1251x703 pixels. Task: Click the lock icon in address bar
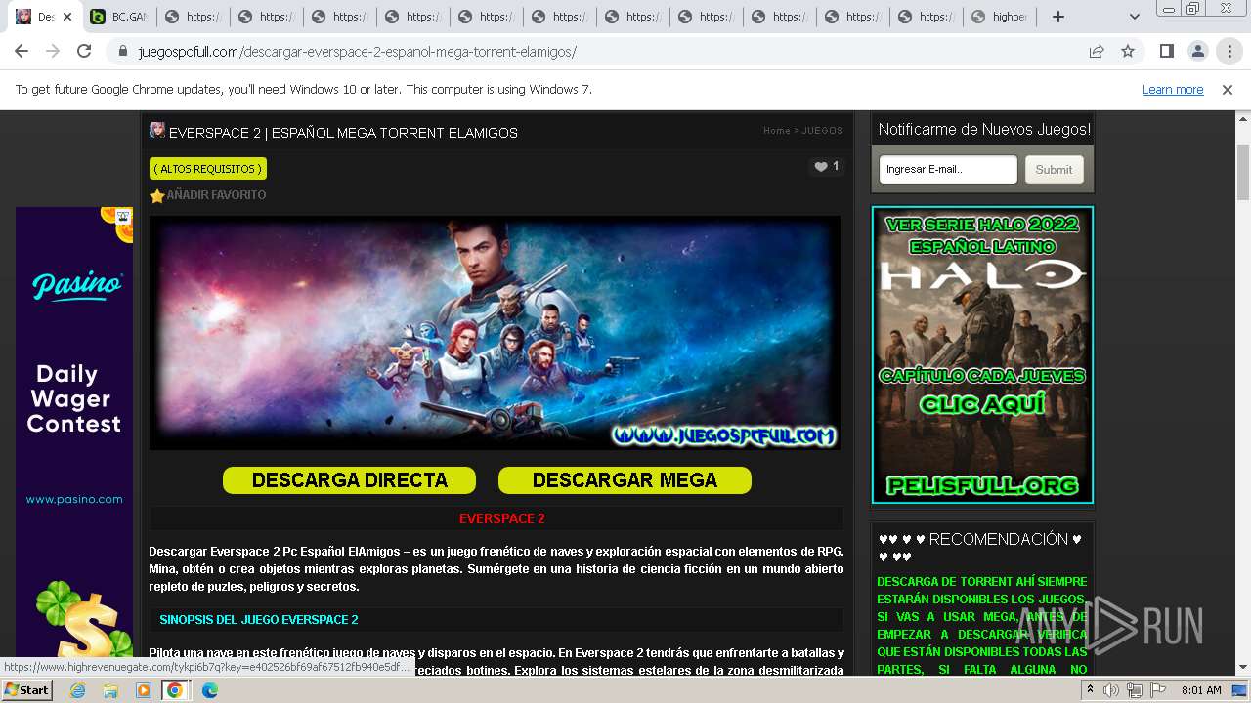point(123,51)
